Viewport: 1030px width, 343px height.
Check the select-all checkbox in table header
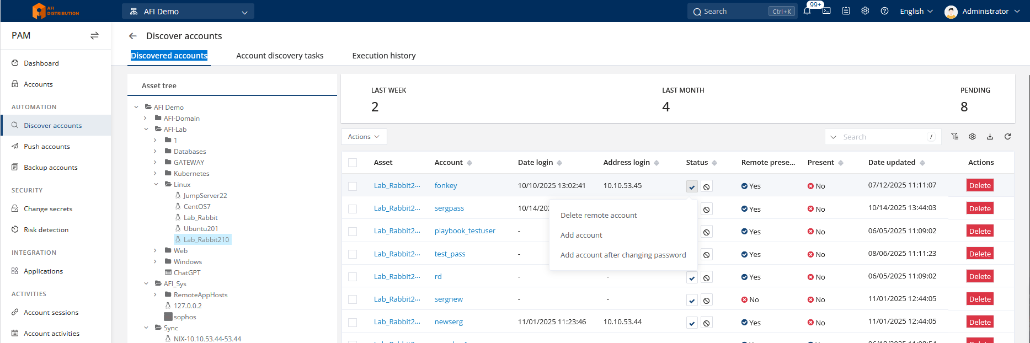[353, 163]
